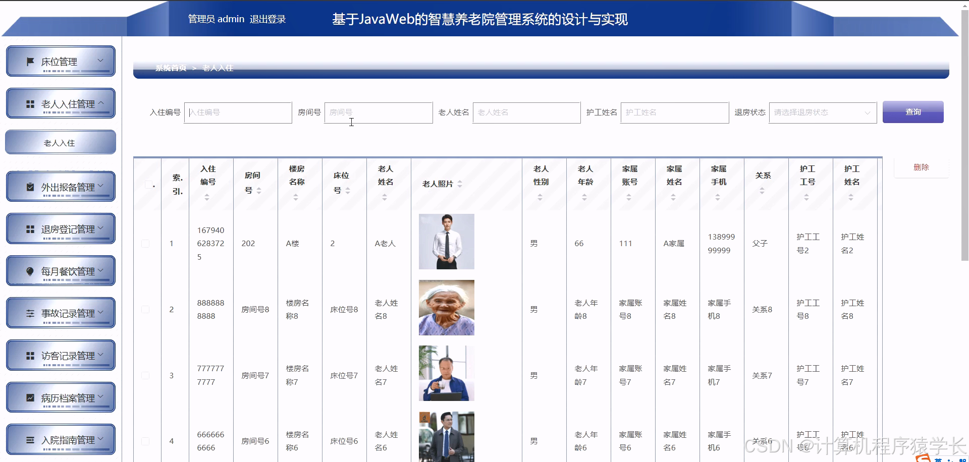Viewport: 969px width, 462px height.
Task: Select the 事故记录管理 sliders icon
Action: [x=30, y=313]
